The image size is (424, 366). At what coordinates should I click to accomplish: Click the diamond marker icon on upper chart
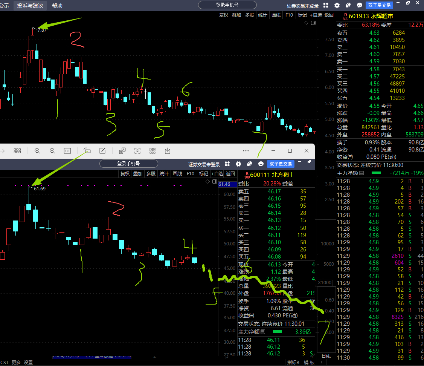[x=307, y=23]
